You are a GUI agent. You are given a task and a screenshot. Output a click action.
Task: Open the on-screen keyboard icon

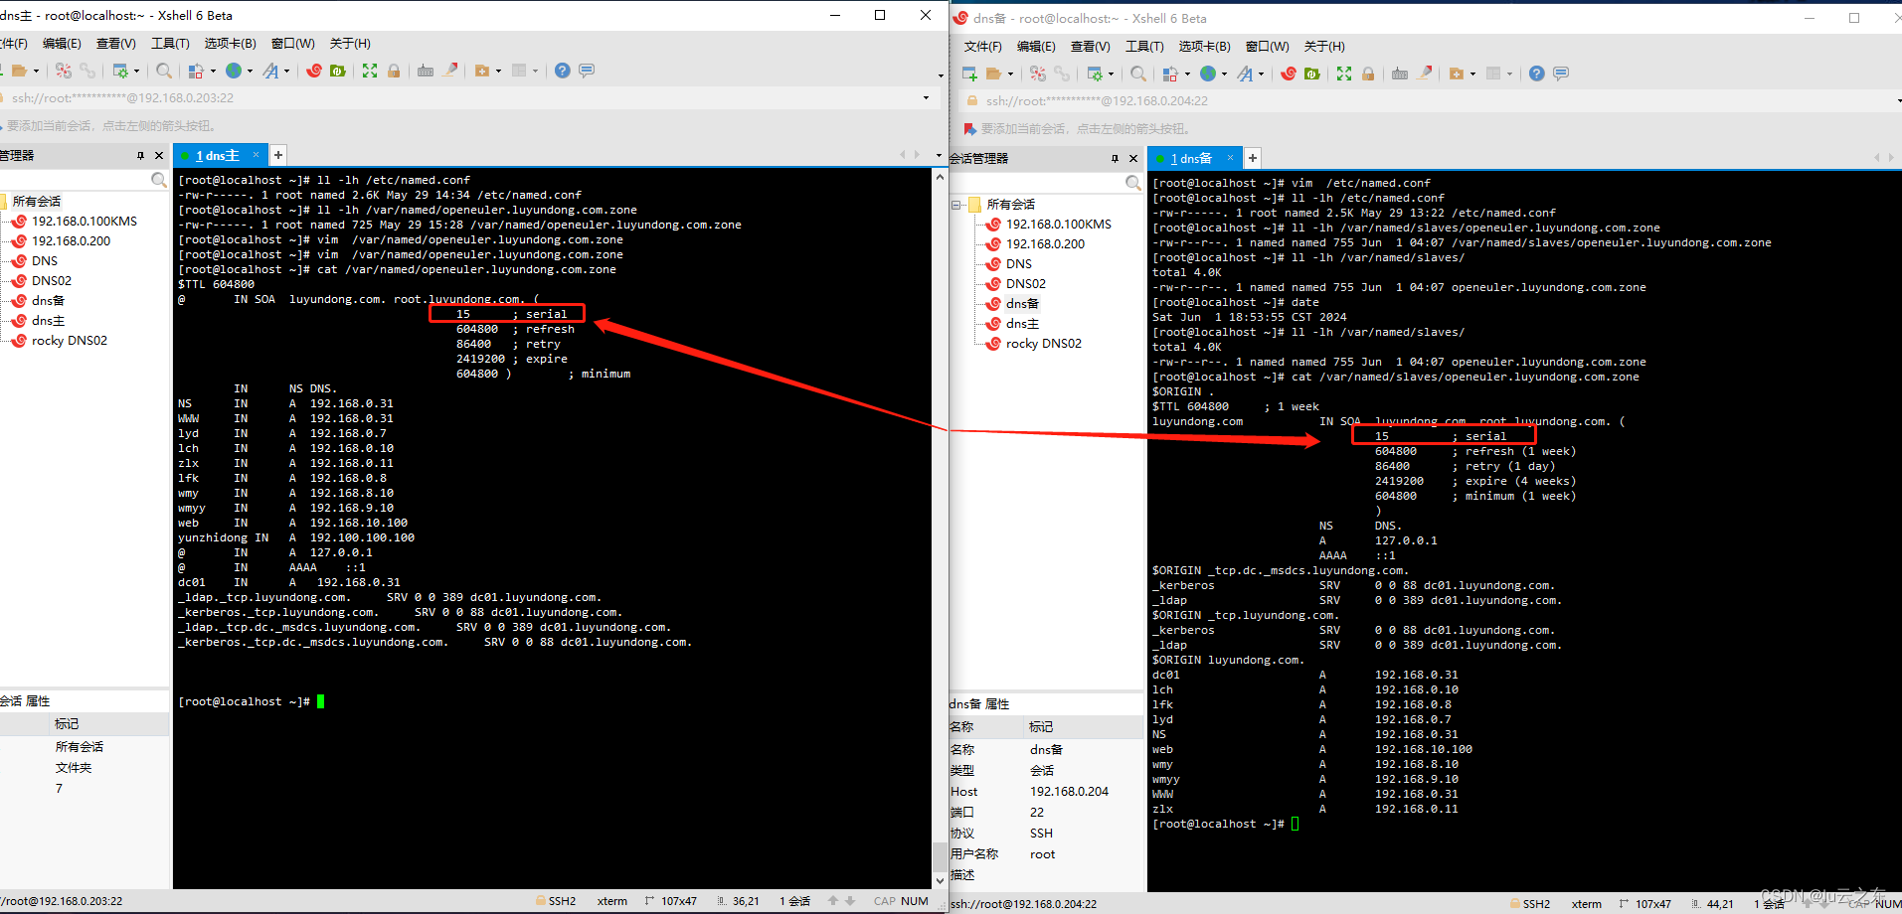coord(427,71)
